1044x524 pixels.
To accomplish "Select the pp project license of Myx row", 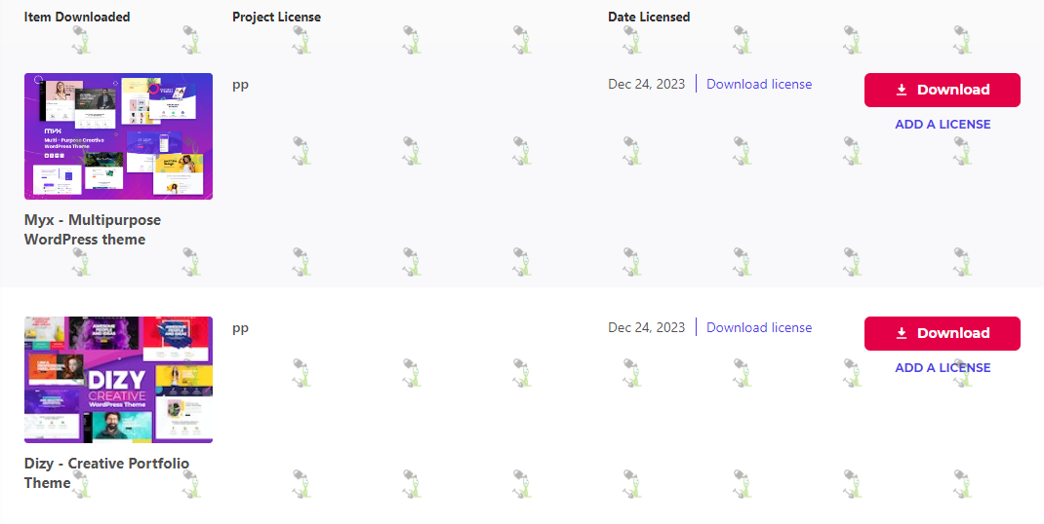I will tap(240, 85).
